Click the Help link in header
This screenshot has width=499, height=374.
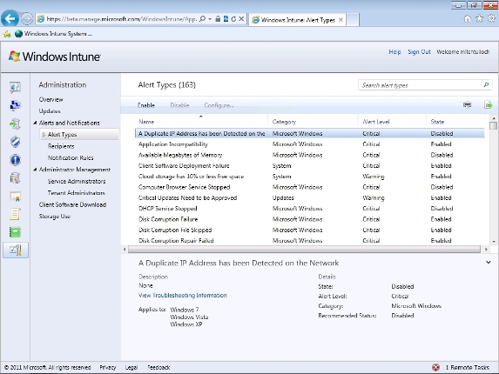coord(394,52)
